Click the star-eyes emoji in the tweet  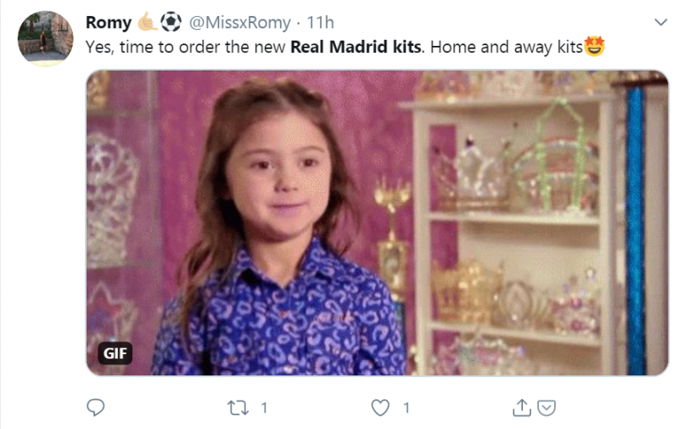(x=595, y=47)
